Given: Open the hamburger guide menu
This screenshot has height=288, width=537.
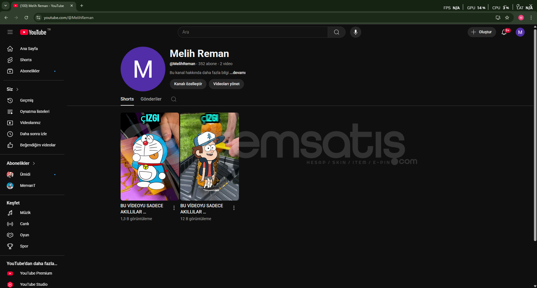Looking at the screenshot, I should coord(10,32).
